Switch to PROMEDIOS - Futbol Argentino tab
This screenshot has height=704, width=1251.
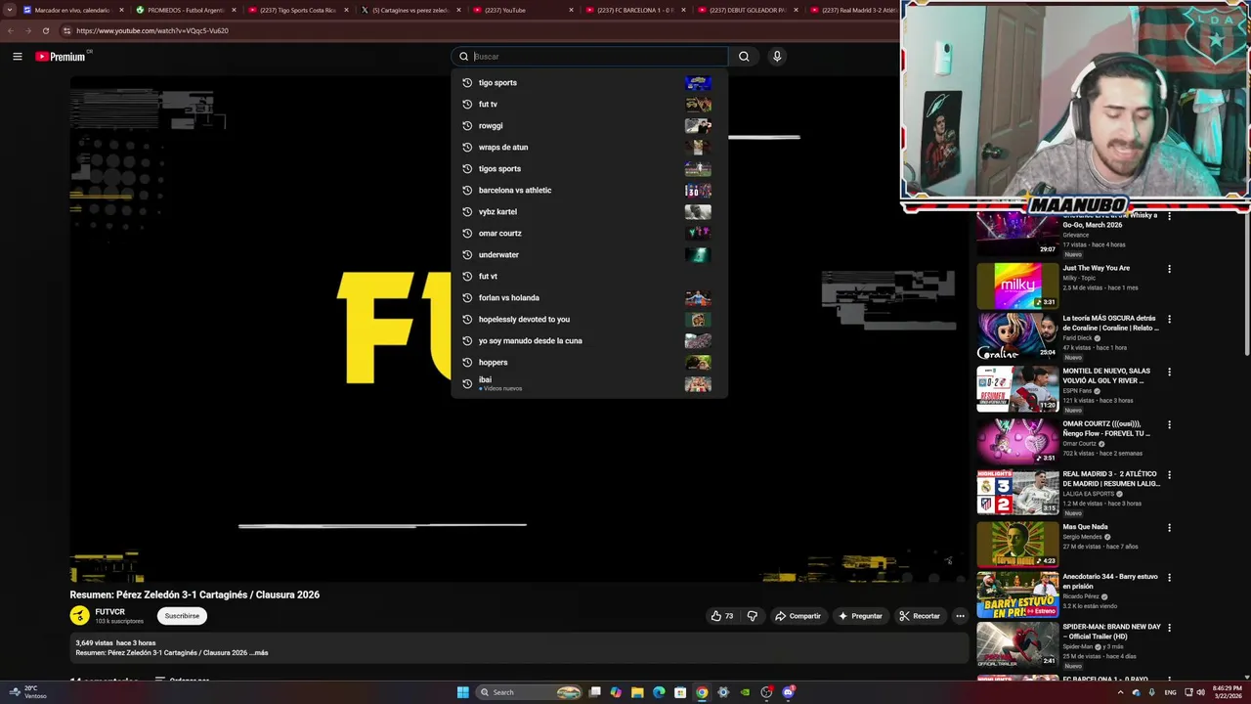point(186,10)
